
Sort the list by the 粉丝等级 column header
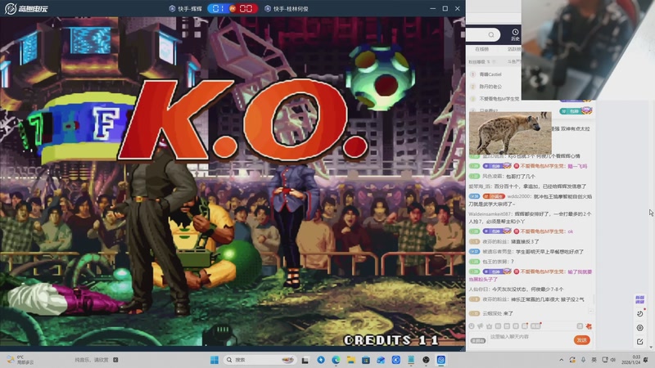click(479, 62)
